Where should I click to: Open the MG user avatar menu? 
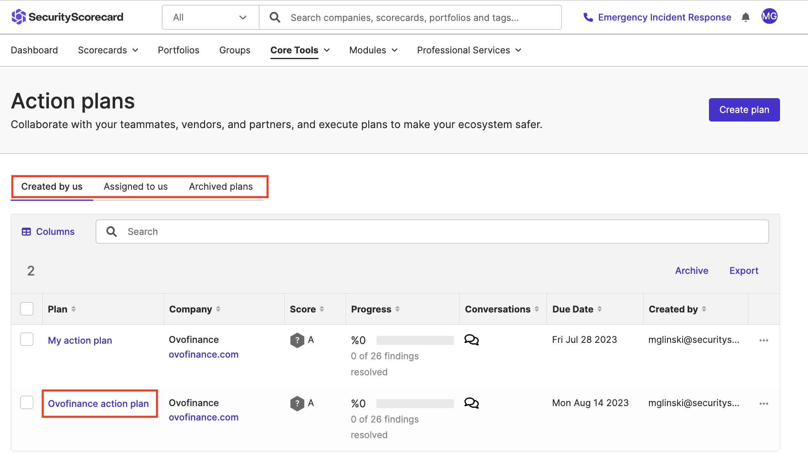(x=769, y=16)
